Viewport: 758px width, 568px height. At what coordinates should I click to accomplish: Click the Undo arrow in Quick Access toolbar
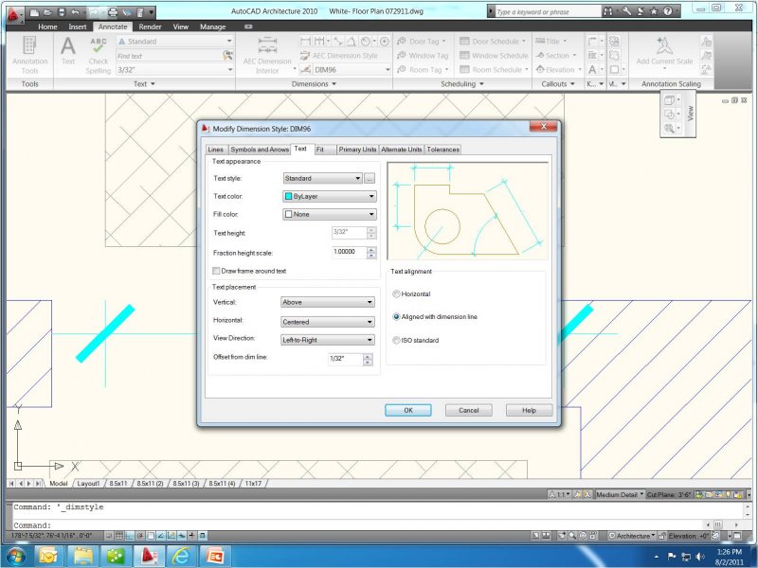75,12
